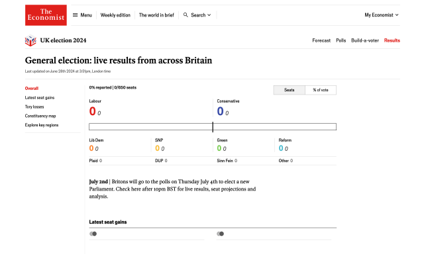Click The Economist logo
The width and height of the screenshot is (424, 254).
click(x=46, y=15)
